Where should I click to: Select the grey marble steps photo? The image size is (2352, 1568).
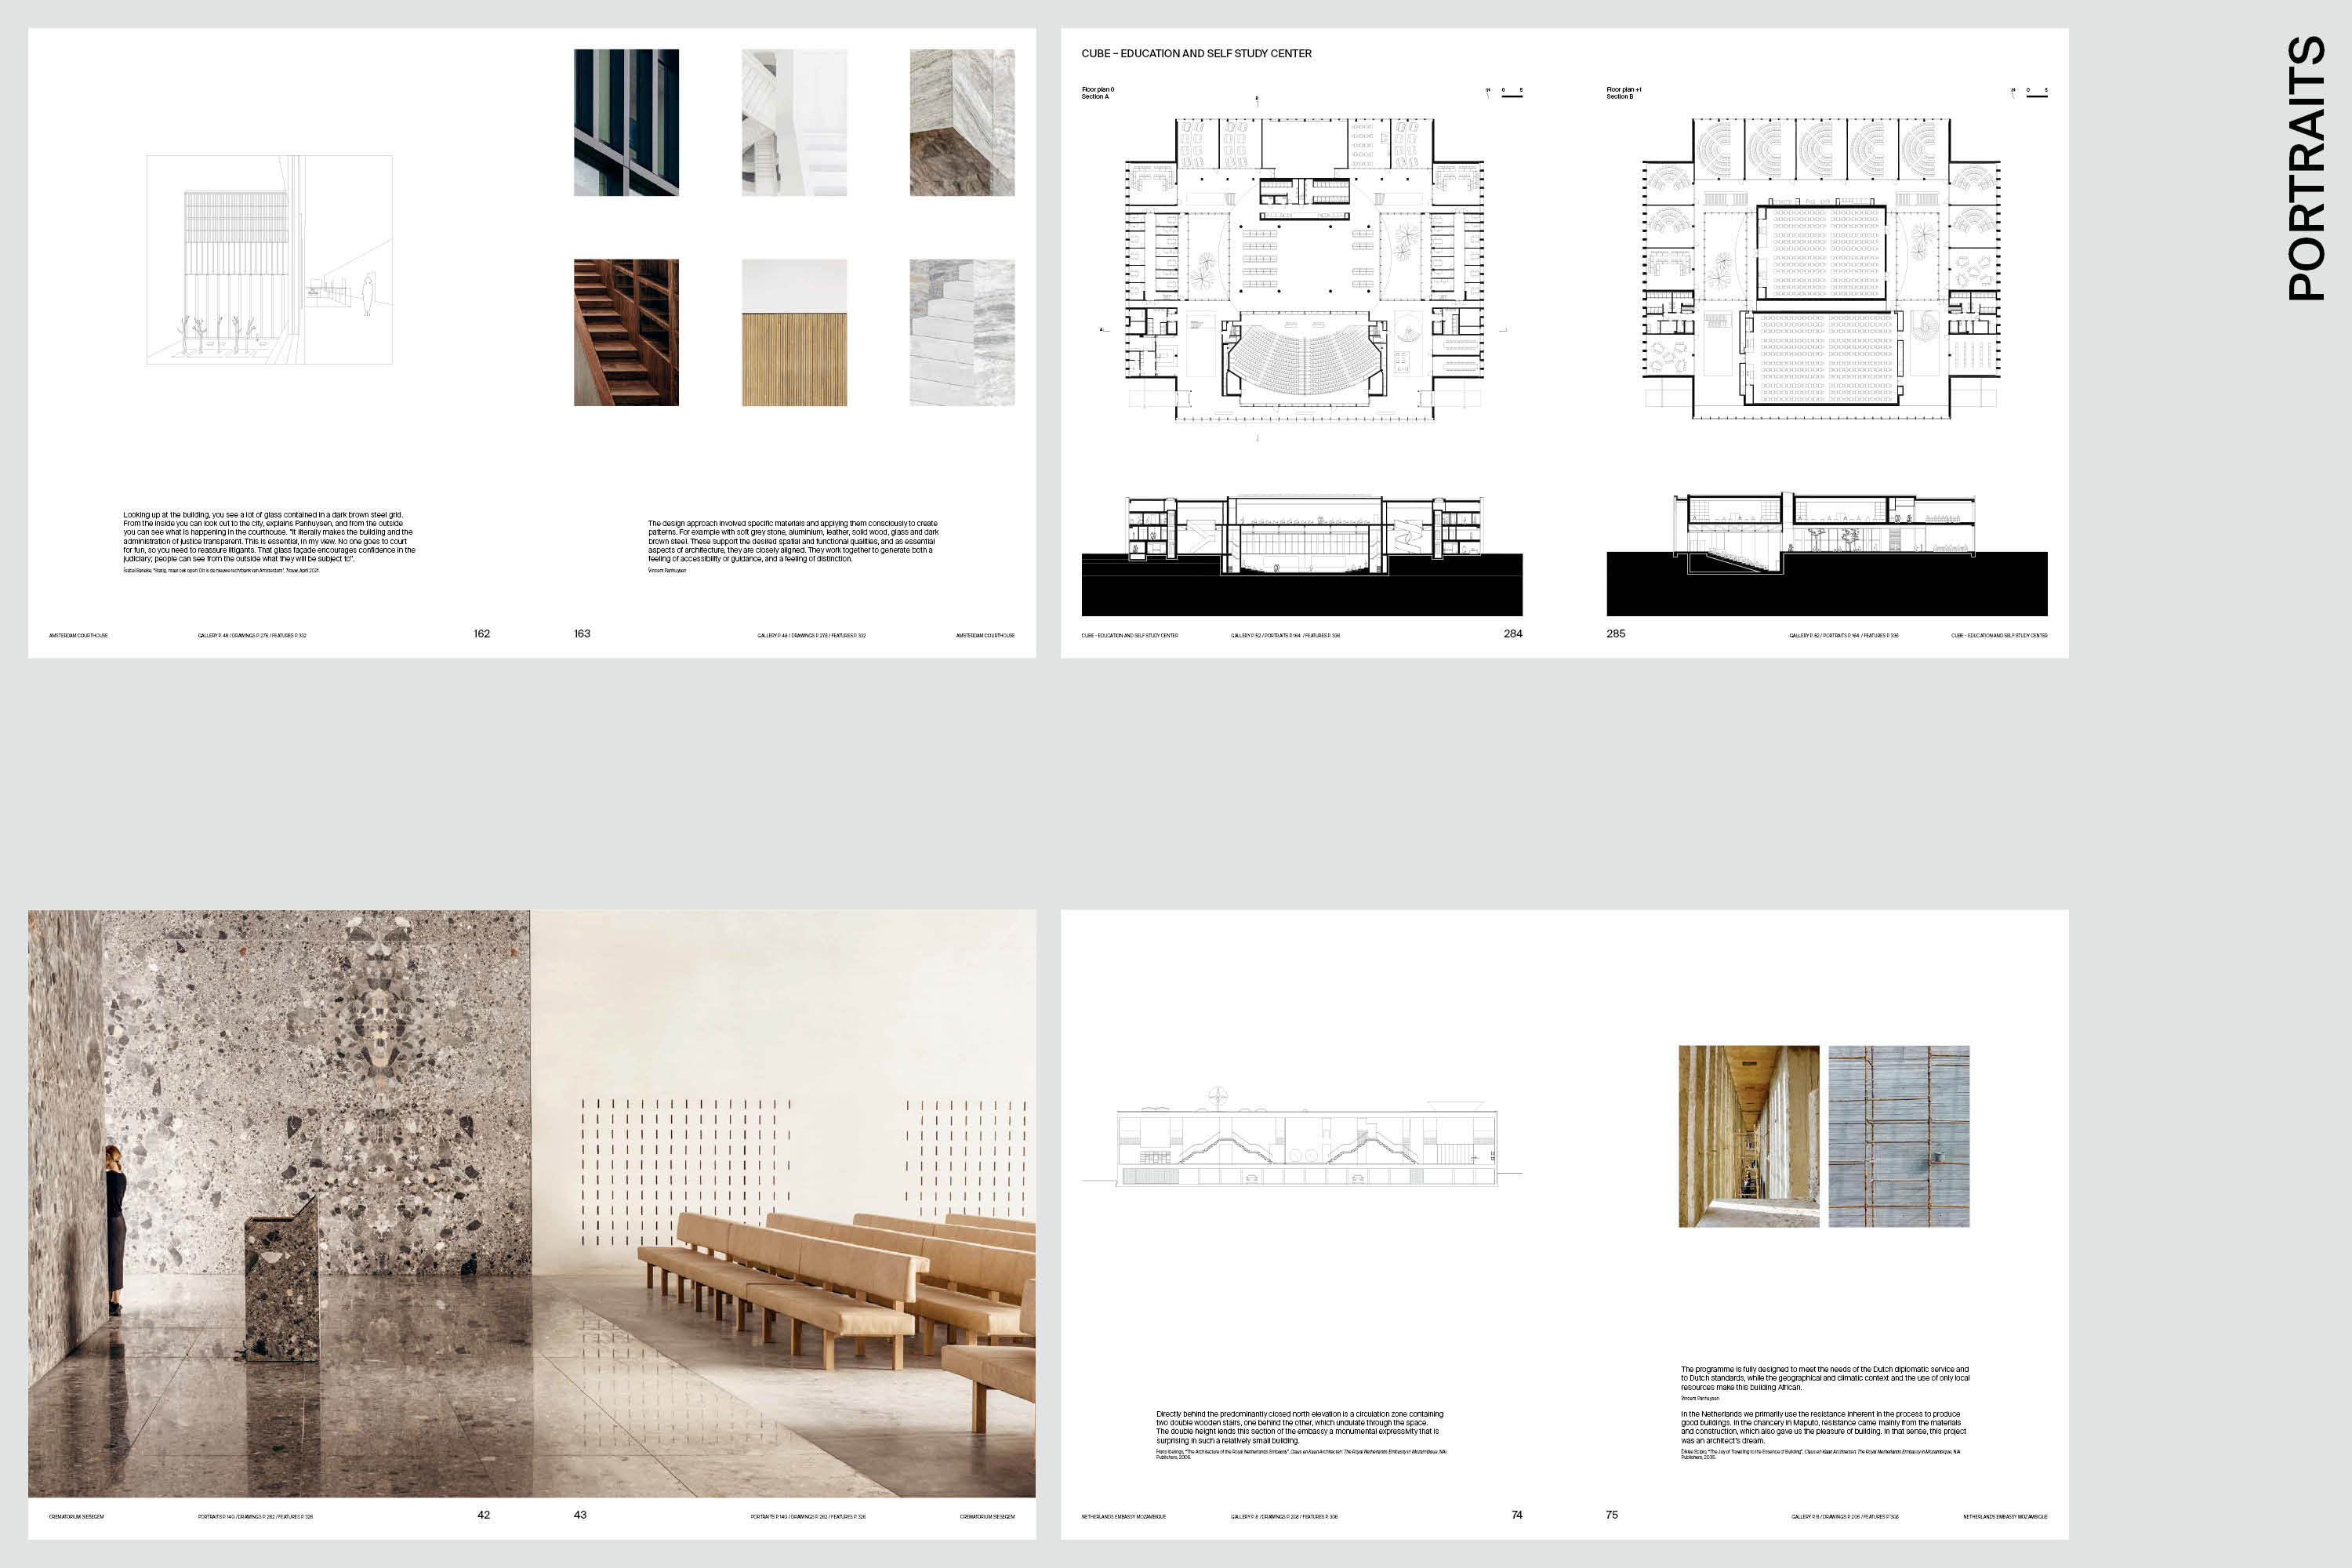point(962,332)
